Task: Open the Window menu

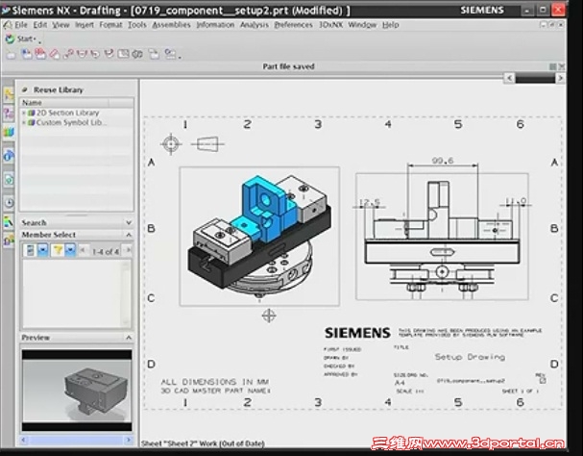Action: [362, 25]
